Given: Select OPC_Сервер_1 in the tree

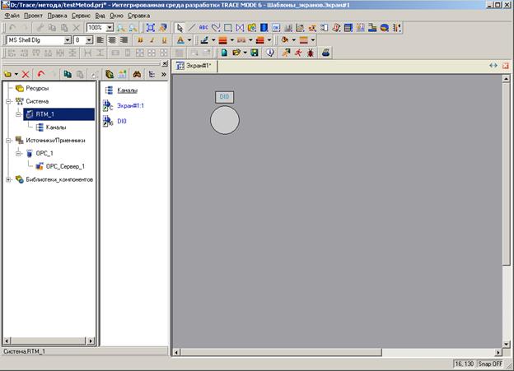Looking at the screenshot, I should pos(65,166).
